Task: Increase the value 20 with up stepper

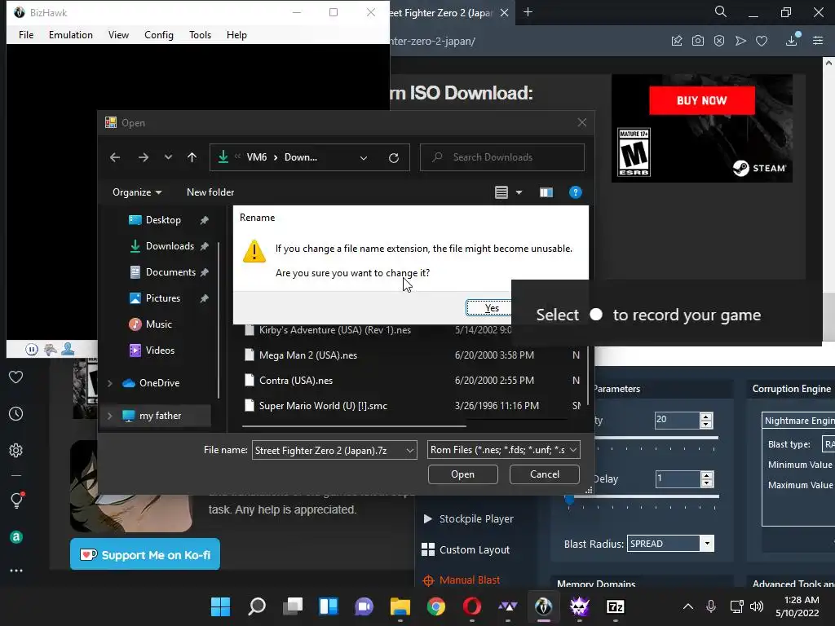Action: [x=706, y=417]
